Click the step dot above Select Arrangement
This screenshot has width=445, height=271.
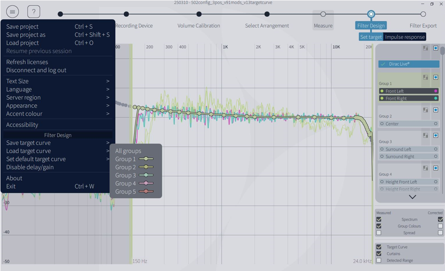coord(267,14)
